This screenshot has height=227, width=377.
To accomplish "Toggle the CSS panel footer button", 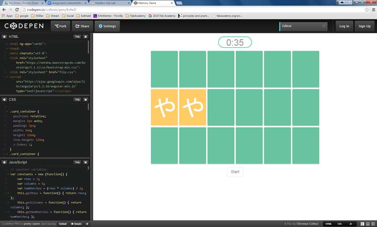I will pos(339,224).
